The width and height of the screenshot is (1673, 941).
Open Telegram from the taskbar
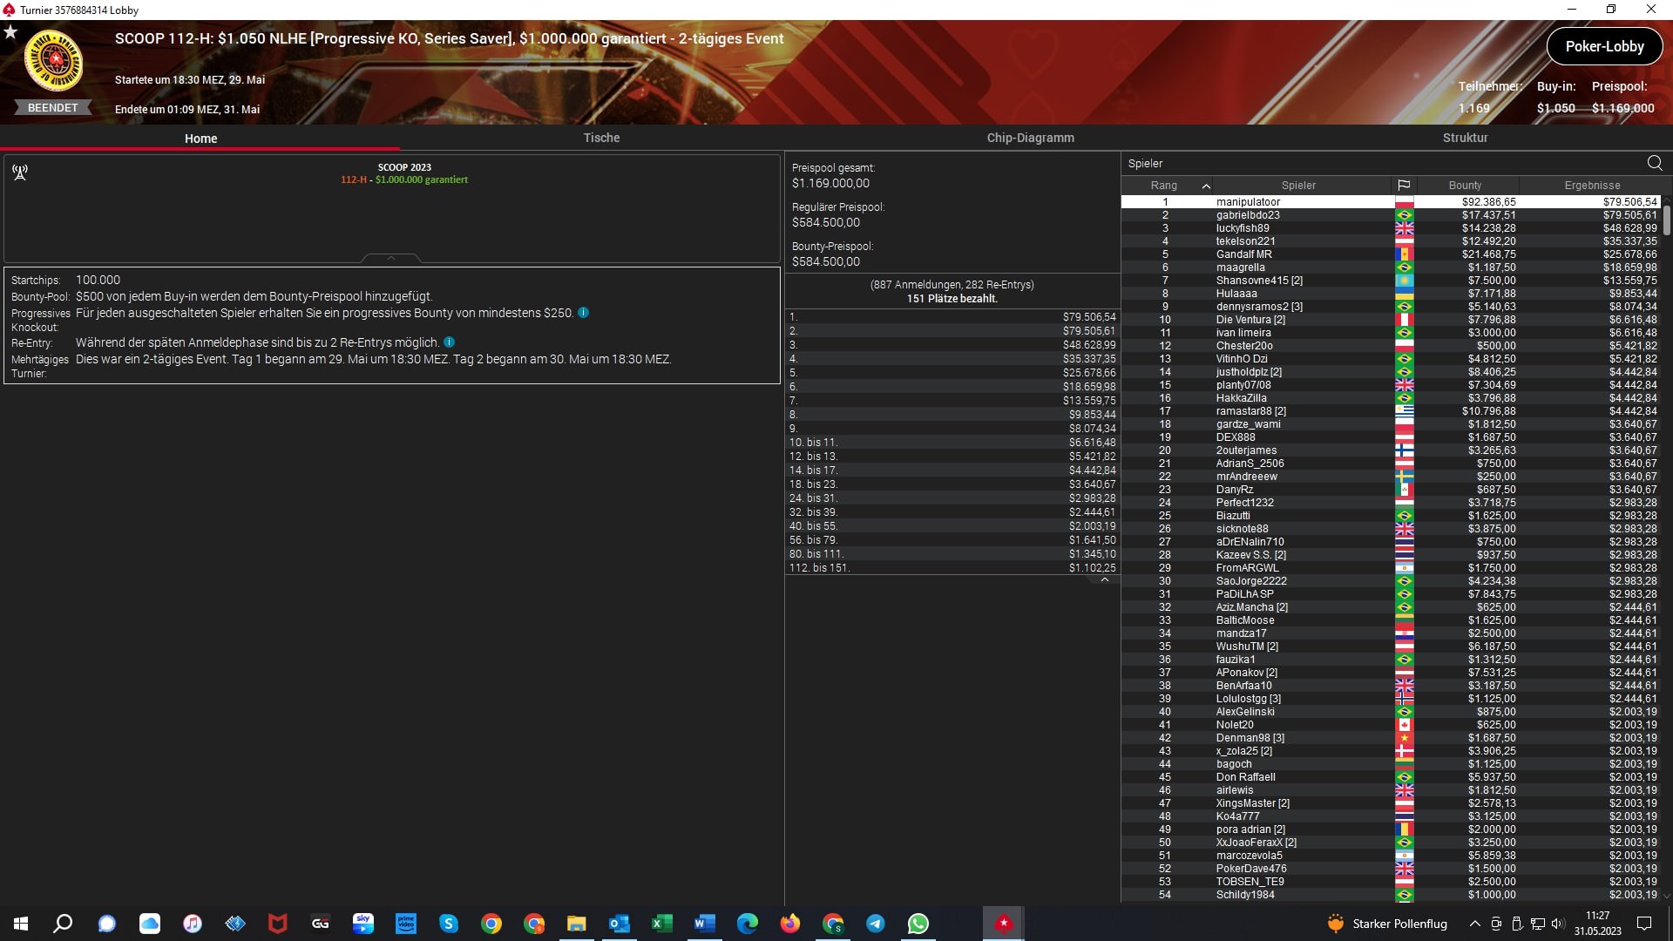click(x=876, y=924)
